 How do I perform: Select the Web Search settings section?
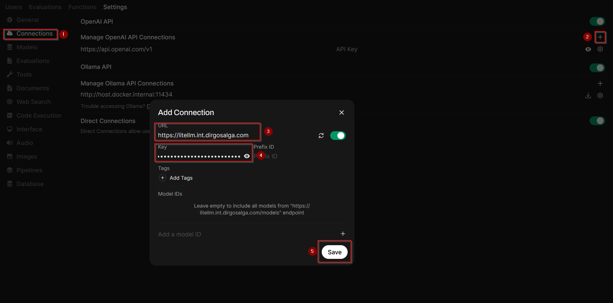33,102
